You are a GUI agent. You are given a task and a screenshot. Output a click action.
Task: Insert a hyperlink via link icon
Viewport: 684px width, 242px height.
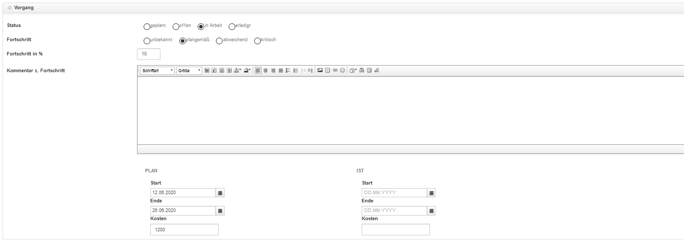pos(335,71)
